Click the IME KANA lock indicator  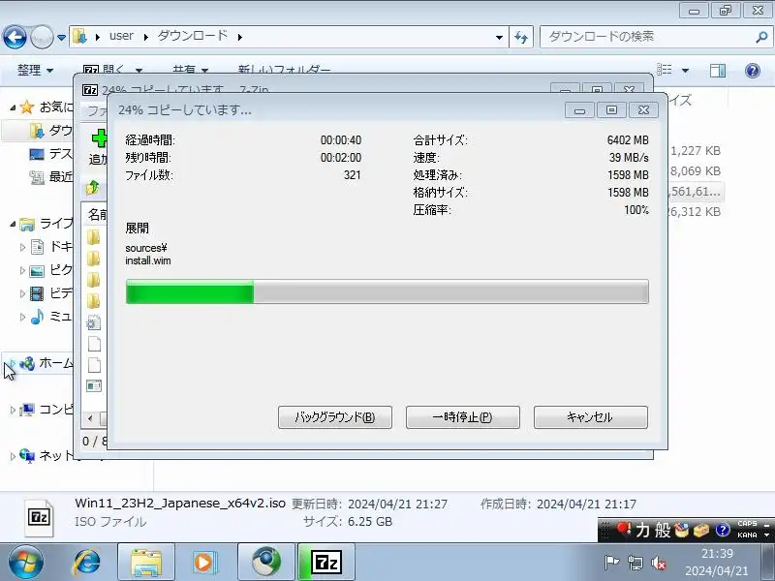747,535
